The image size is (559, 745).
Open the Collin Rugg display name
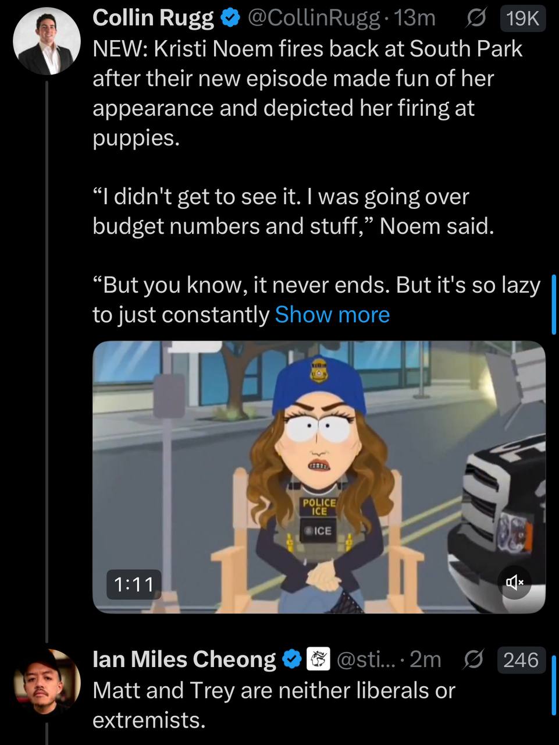(x=154, y=19)
